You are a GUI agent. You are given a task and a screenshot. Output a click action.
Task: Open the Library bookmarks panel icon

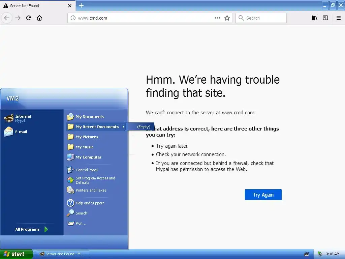pos(315,18)
